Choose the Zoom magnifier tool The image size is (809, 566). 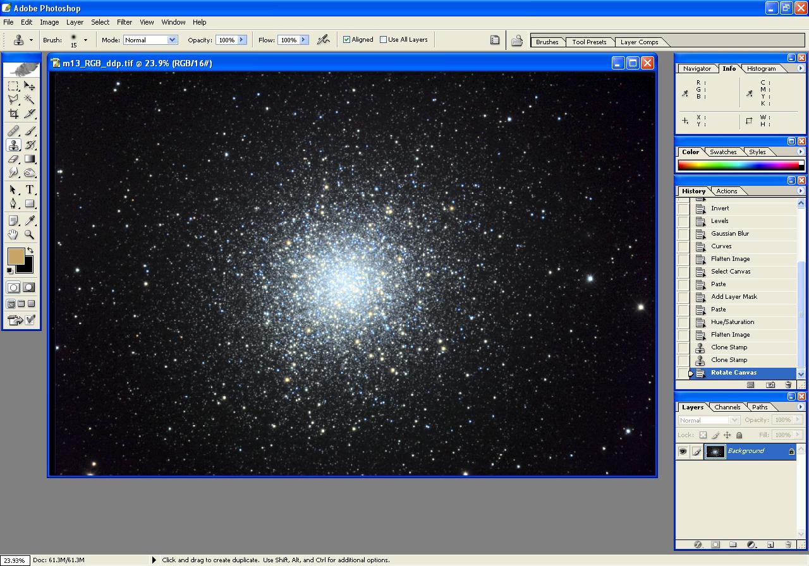point(30,234)
